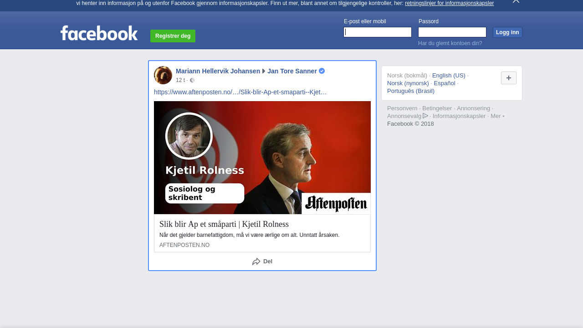Click the public globe privacy icon

(192, 80)
